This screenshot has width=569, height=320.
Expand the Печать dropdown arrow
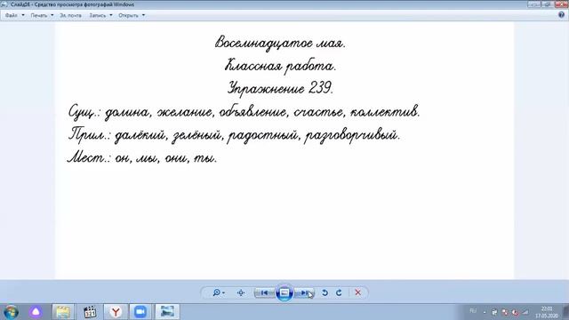click(x=52, y=15)
